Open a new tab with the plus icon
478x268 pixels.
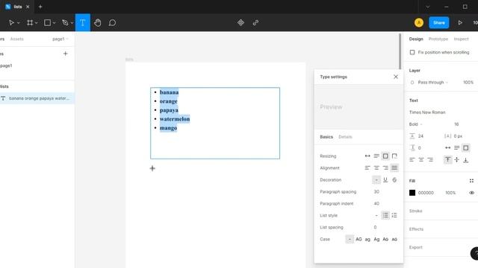click(x=40, y=7)
